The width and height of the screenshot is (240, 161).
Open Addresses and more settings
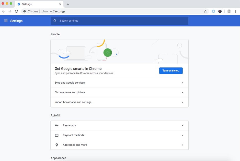point(119,145)
